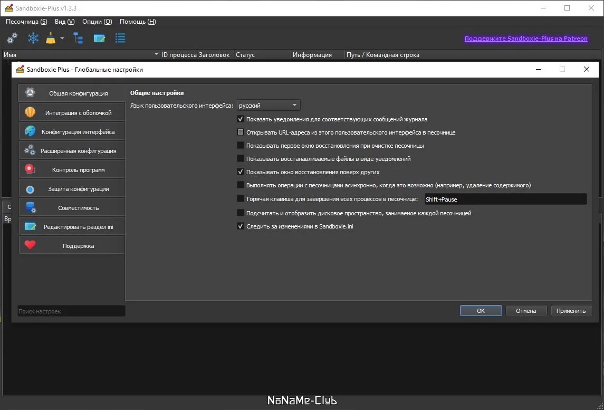The width and height of the screenshot is (604, 410).
Task: Uncheck Показать уведомления для соответствующих сообщений журнала
Action: tap(241, 119)
